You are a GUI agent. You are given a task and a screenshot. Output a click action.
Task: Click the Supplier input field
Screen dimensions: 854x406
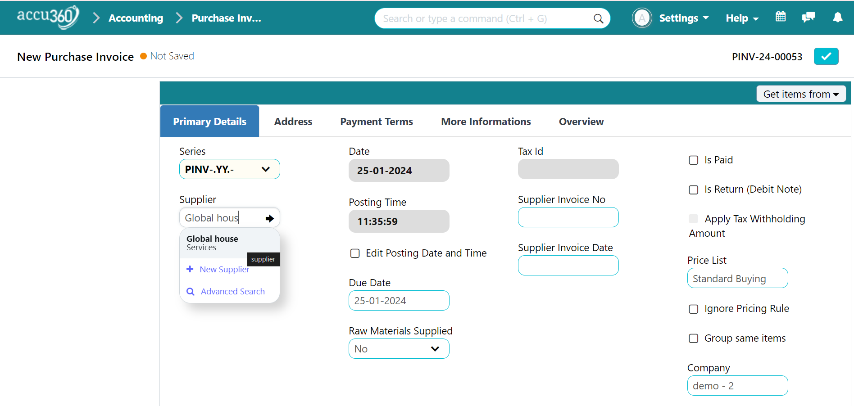tap(230, 218)
